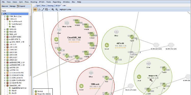Select c2911-217 in the device tree

click(x=13, y=58)
